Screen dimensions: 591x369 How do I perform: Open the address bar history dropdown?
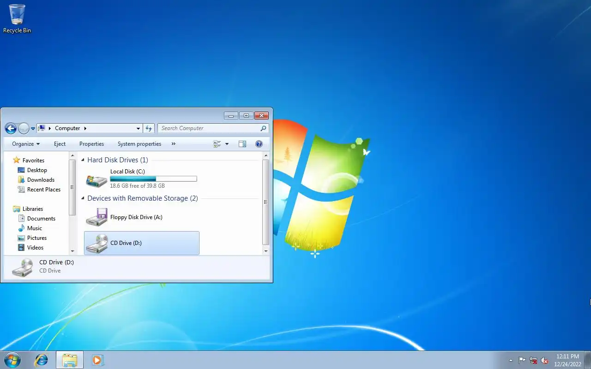[x=138, y=128]
